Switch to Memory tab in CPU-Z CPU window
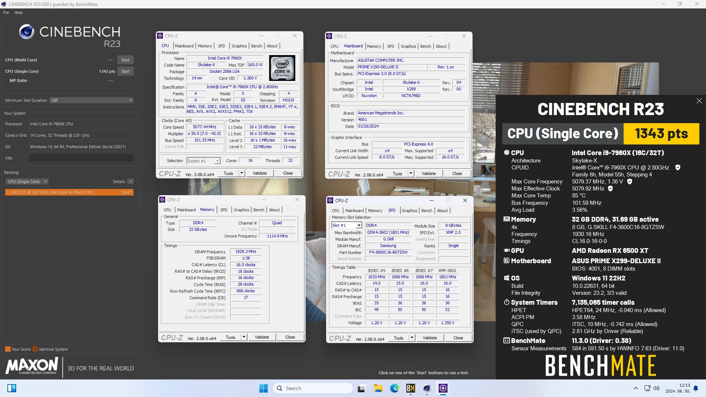706x397 pixels. point(205,46)
